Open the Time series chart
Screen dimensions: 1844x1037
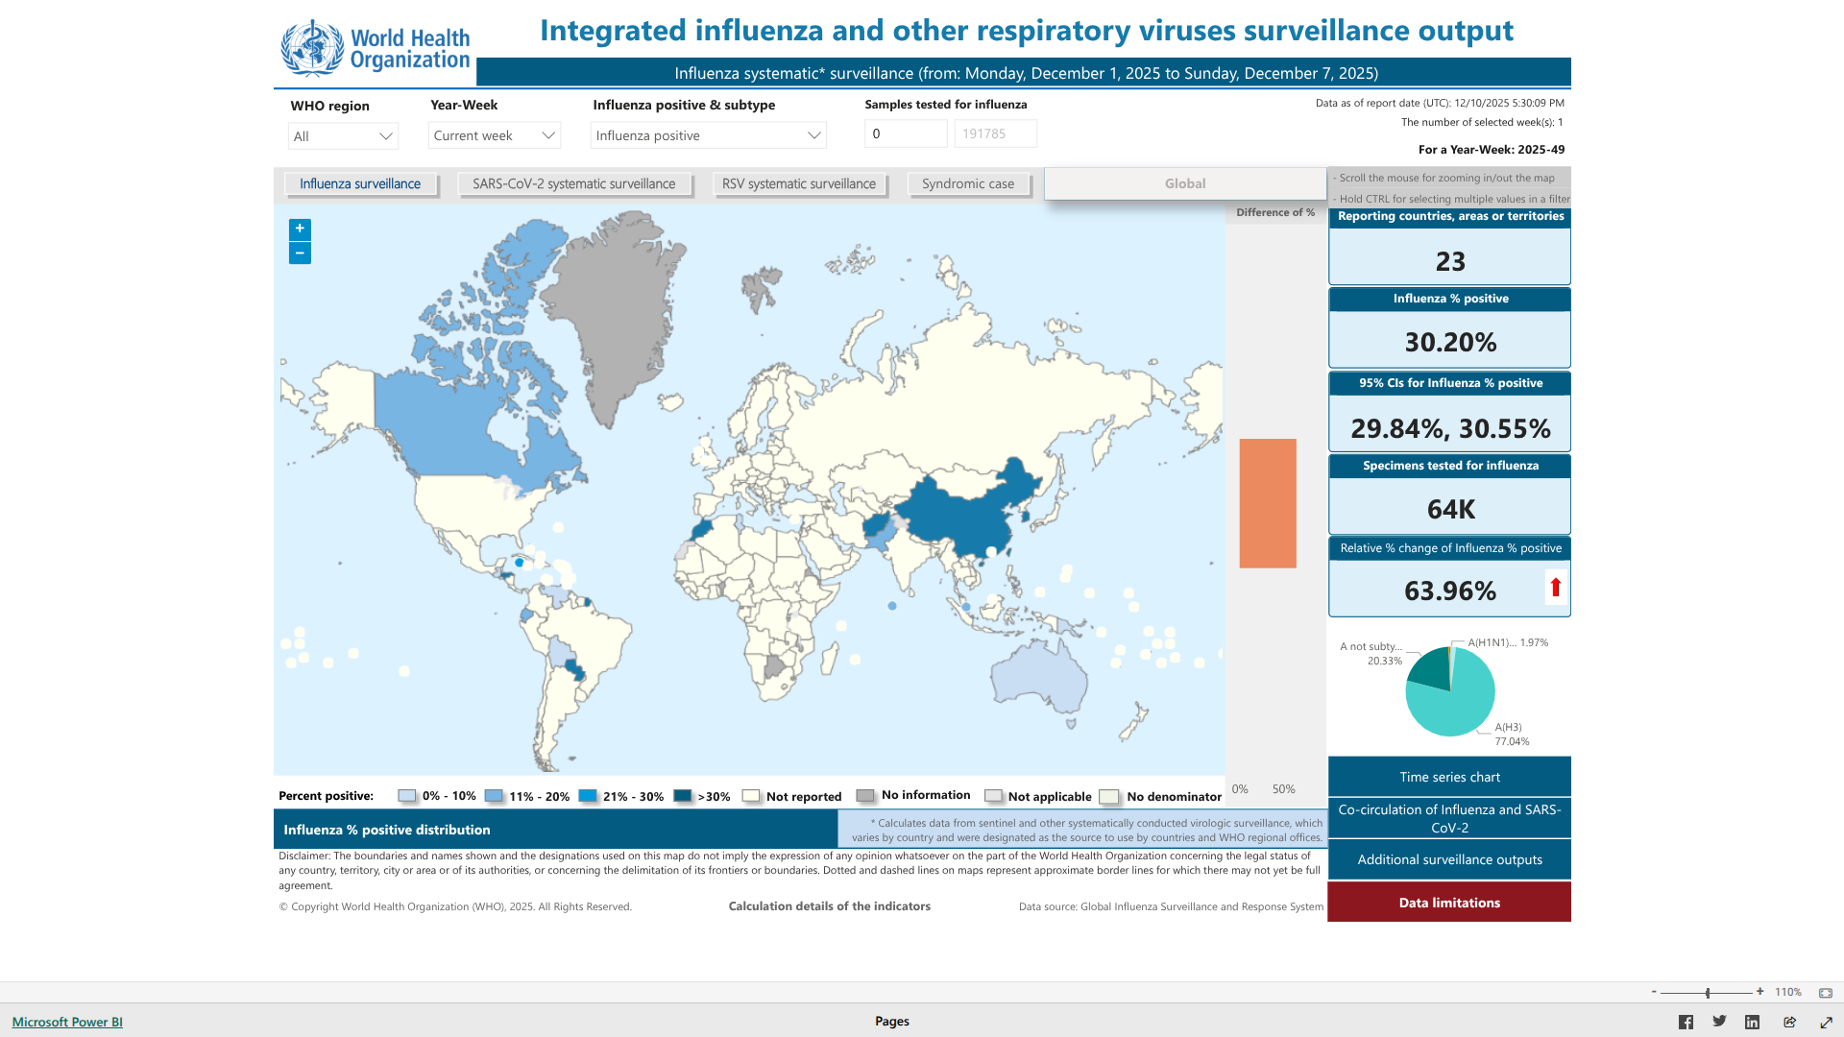coord(1448,777)
